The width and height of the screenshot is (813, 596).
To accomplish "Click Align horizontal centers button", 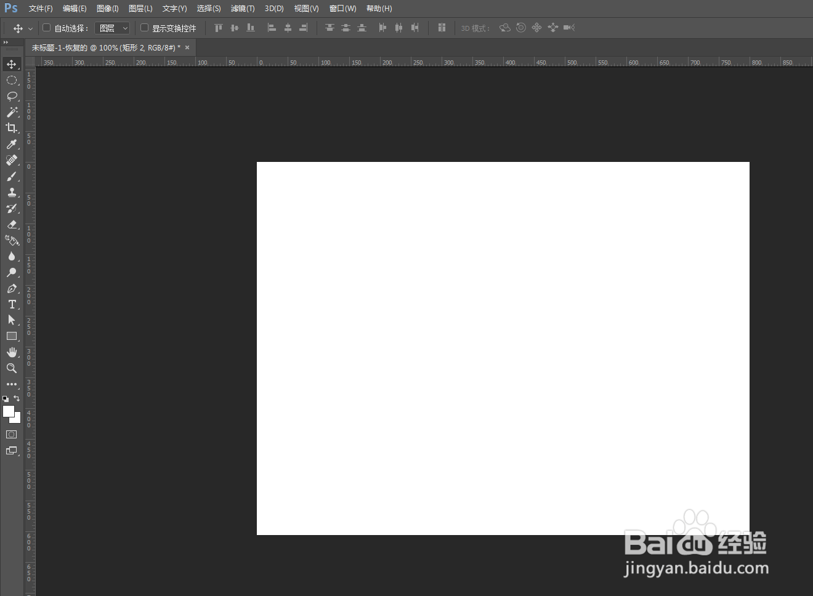I will (288, 28).
